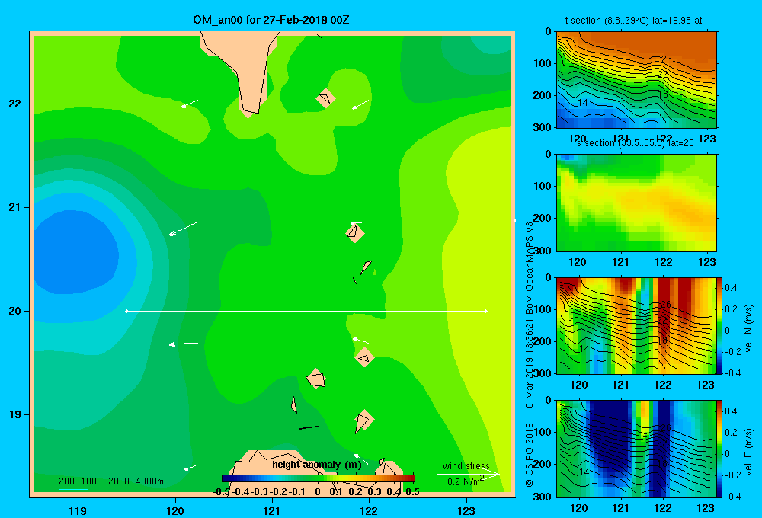Click the -0.5 tick on height anomaly scale

pos(221,492)
